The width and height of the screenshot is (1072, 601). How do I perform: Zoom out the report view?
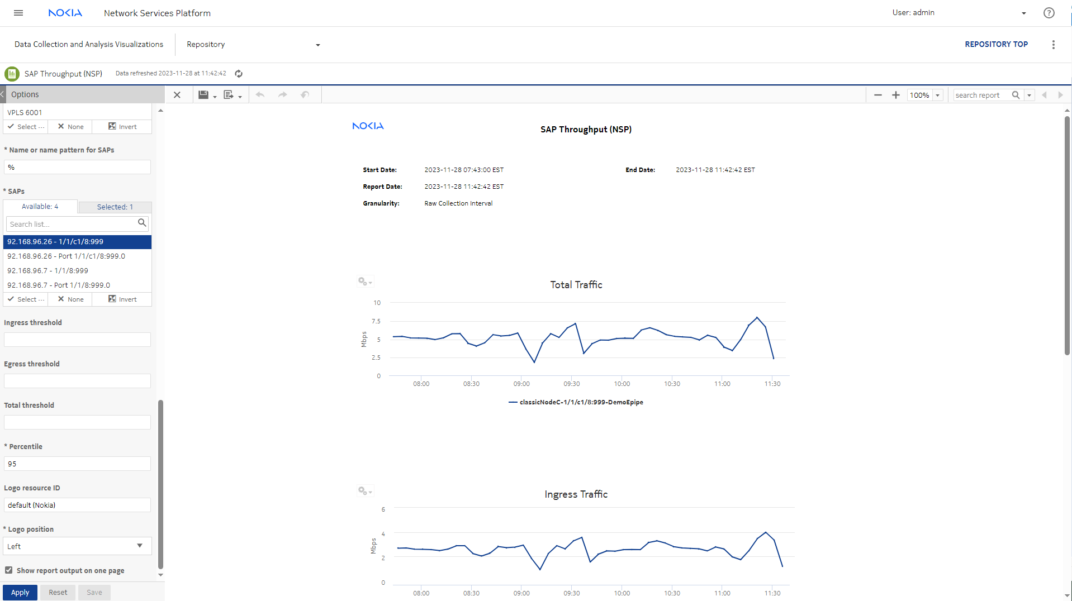(877, 95)
